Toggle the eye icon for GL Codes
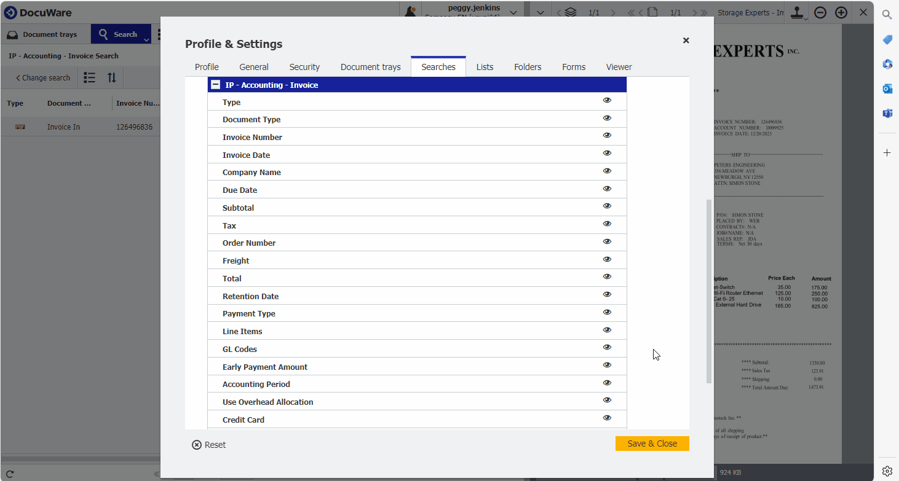Viewport: 899px width, 481px height. click(607, 348)
